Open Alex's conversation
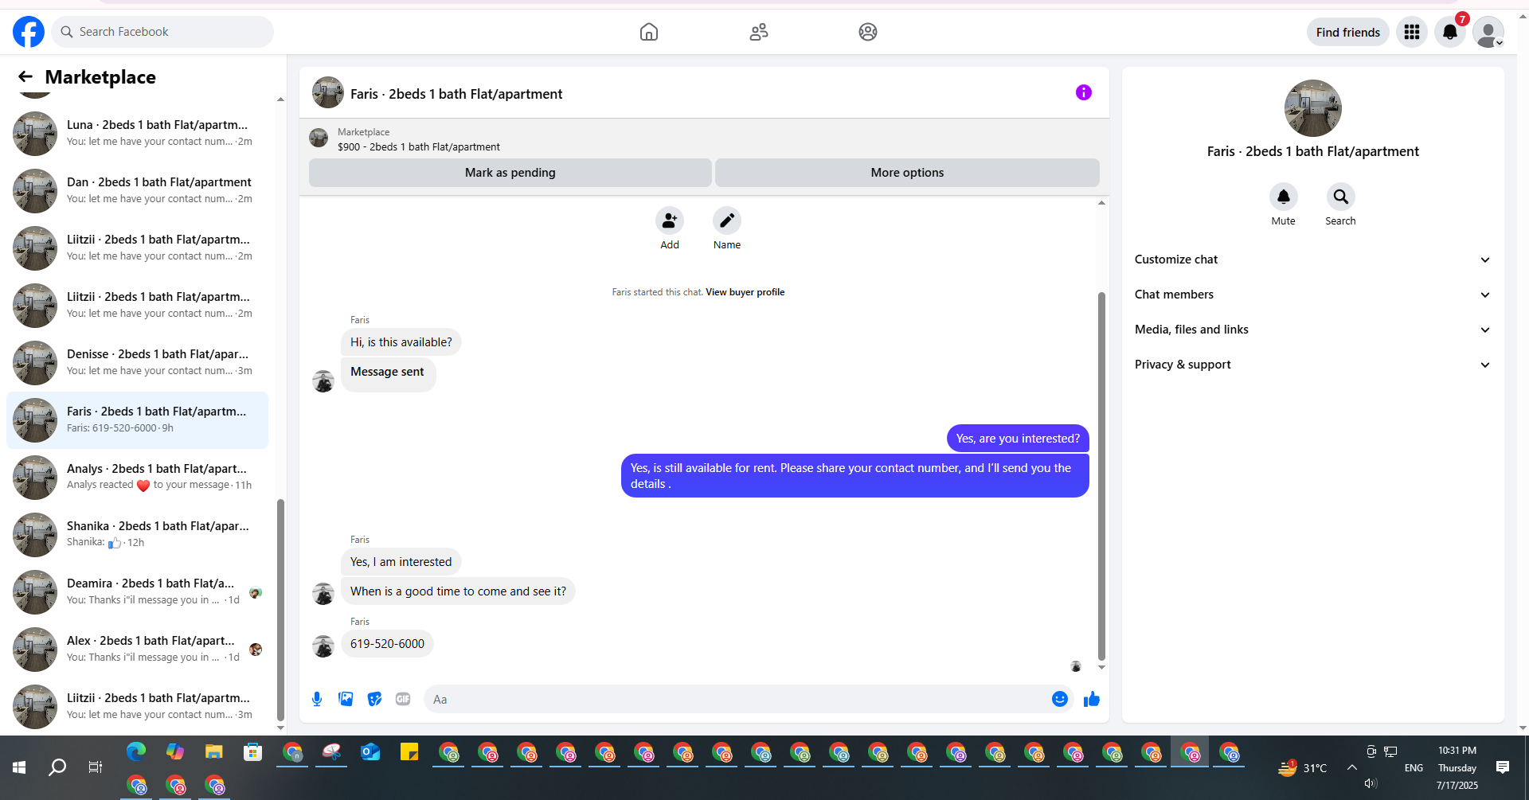 pyautogui.click(x=137, y=650)
